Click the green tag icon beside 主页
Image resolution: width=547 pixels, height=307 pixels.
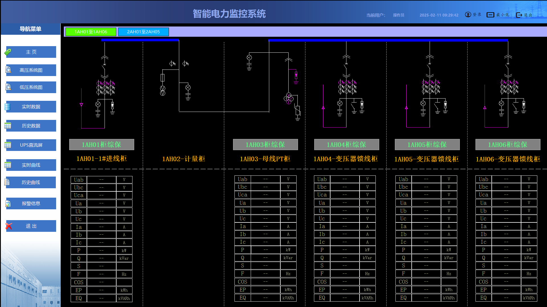point(8,52)
